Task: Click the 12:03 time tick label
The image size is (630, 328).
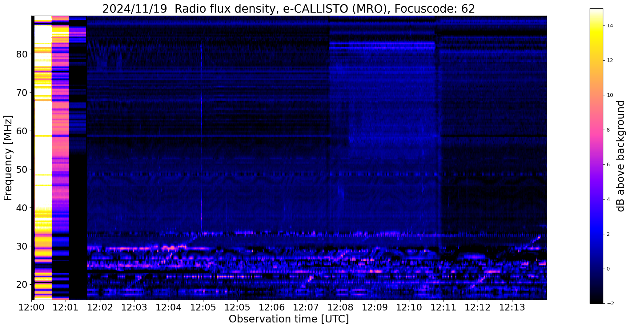Action: tap(134, 307)
